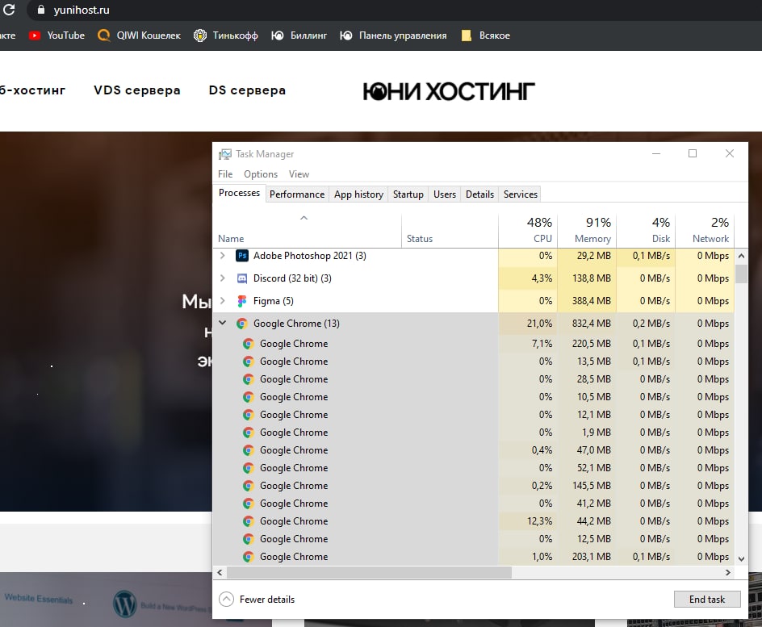
Task: Click the End task button
Action: (707, 600)
